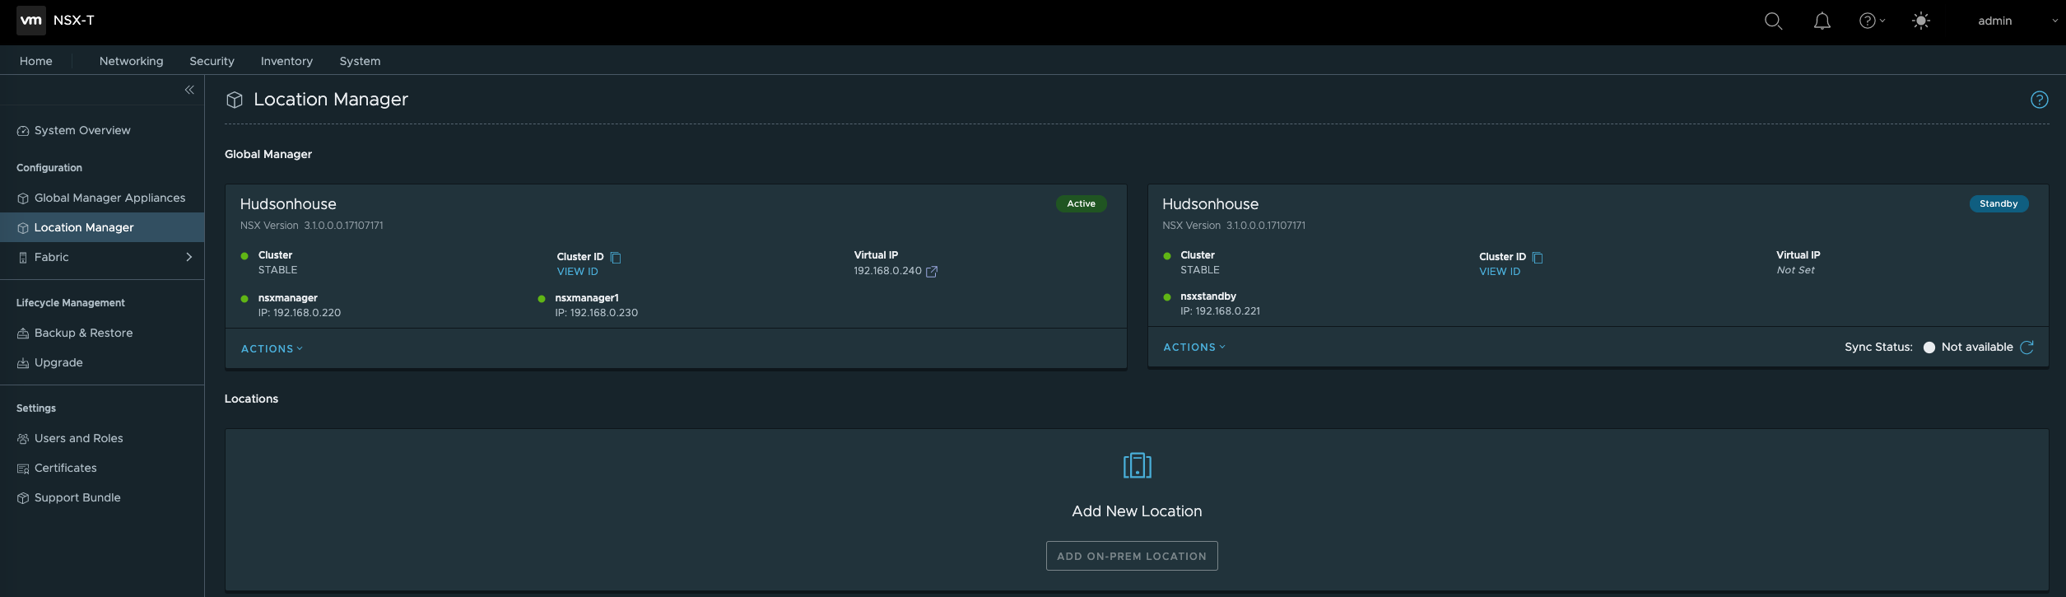The width and height of the screenshot is (2066, 597).
Task: Switch to the Security tab
Action: pos(212,61)
